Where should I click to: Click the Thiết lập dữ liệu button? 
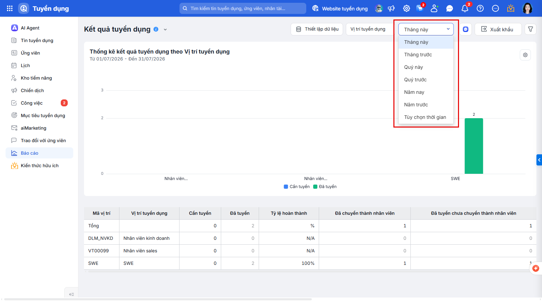(x=317, y=29)
